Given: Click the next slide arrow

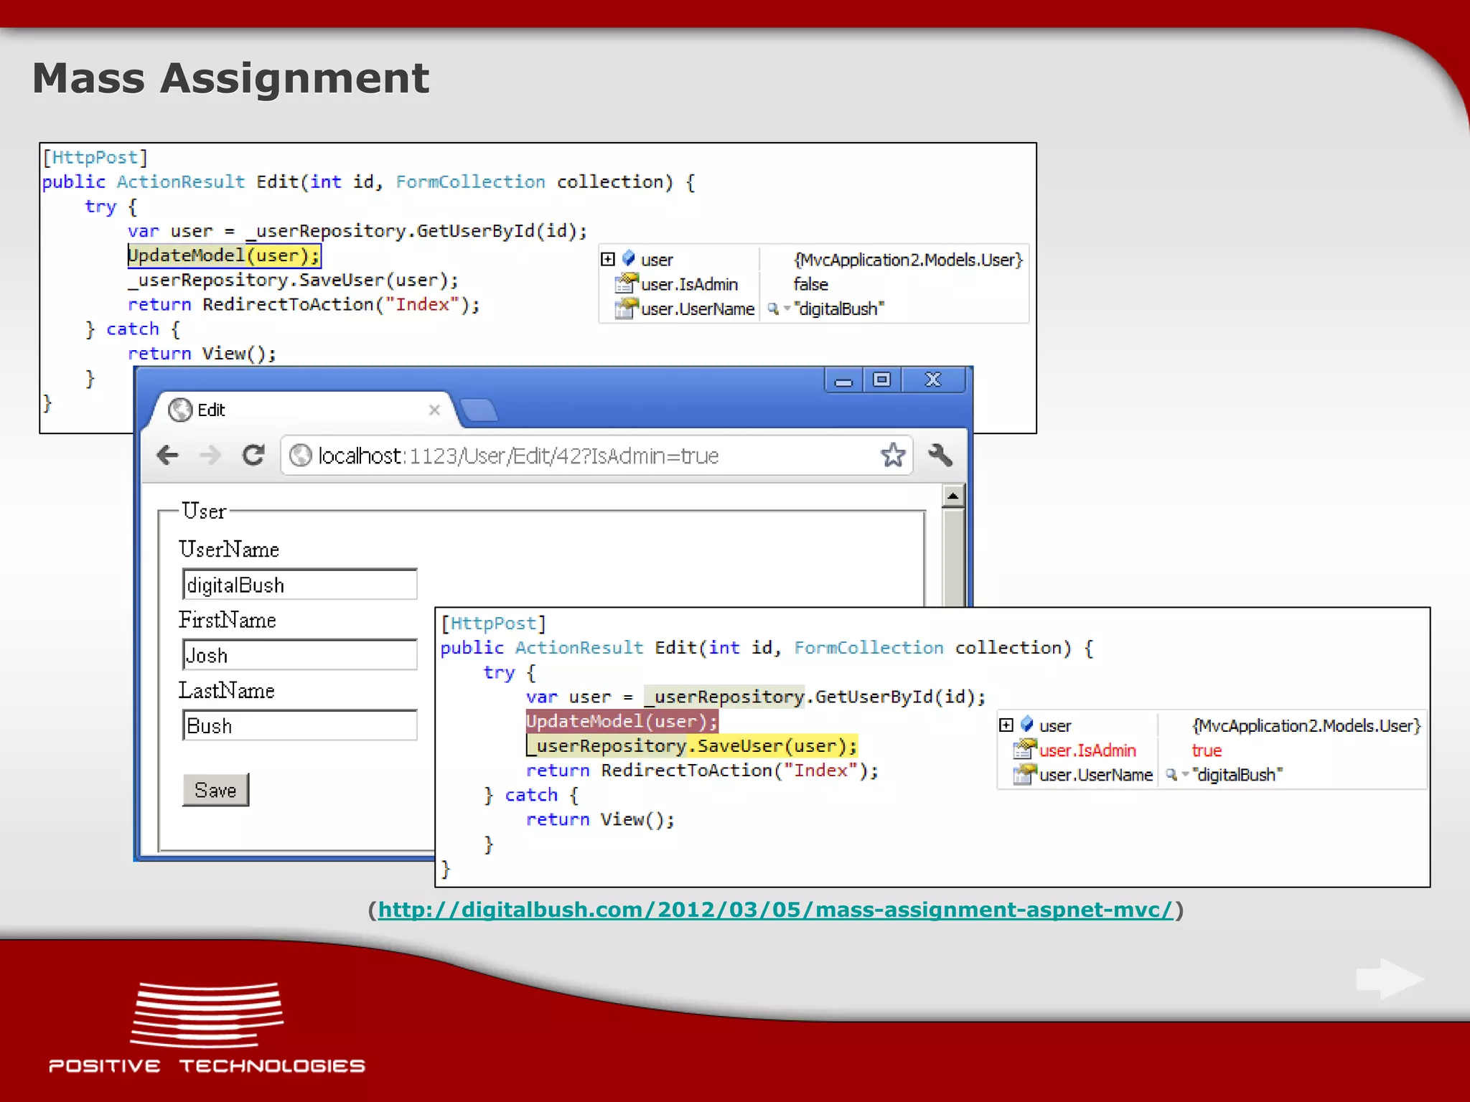Looking at the screenshot, I should pyautogui.click(x=1391, y=979).
